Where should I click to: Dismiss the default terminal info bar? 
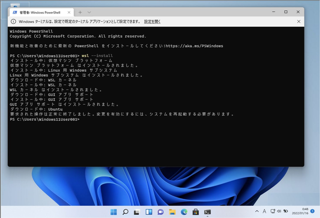tap(299, 21)
